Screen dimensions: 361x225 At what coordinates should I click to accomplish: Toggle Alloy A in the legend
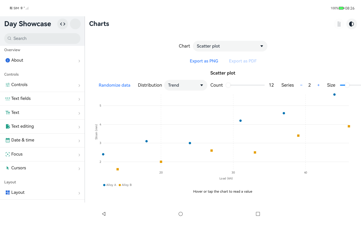tap(110, 185)
